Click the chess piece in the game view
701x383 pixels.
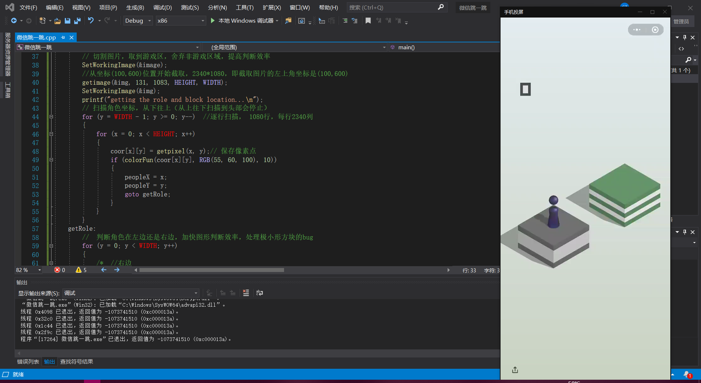(553, 211)
